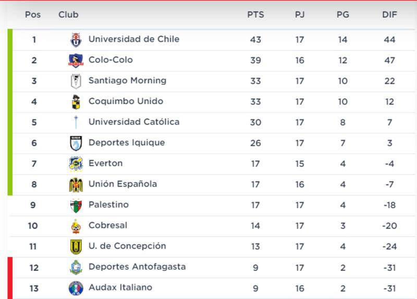417x299 pixels.
Task: Click the Audax Italiano crest icon
Action: tap(76, 288)
